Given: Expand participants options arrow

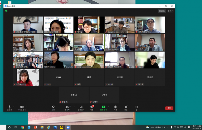Looking at the screenshot, I should pos(74,107).
